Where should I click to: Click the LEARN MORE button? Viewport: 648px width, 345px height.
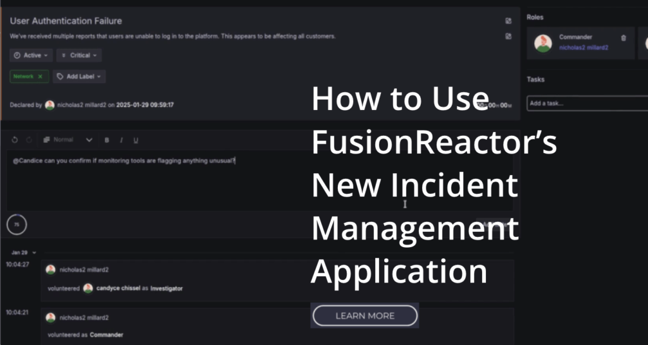(365, 316)
